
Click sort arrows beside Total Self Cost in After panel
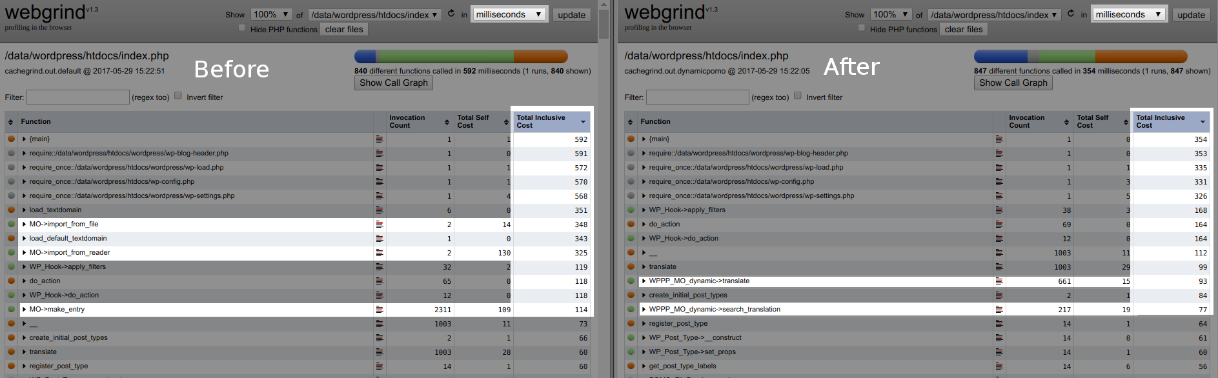click(1126, 122)
